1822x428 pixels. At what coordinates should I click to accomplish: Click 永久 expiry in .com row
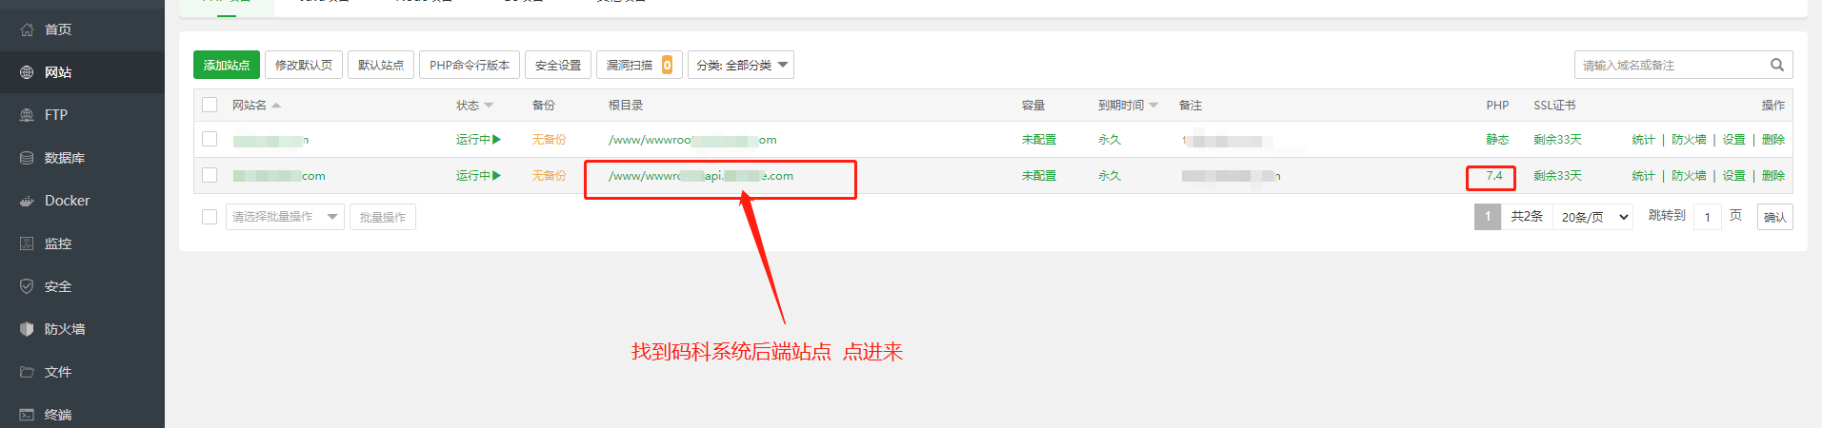(1110, 176)
